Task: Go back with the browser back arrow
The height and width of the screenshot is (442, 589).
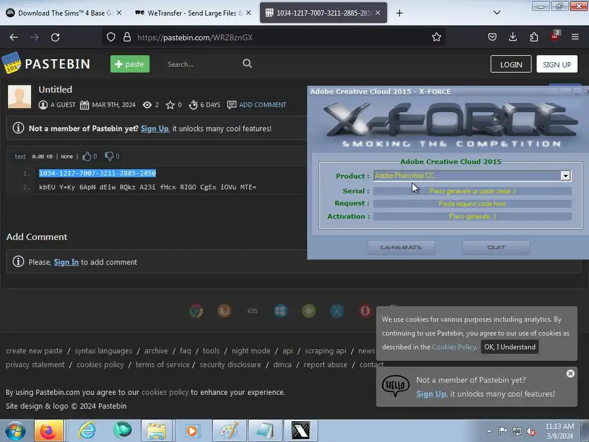Action: click(14, 37)
